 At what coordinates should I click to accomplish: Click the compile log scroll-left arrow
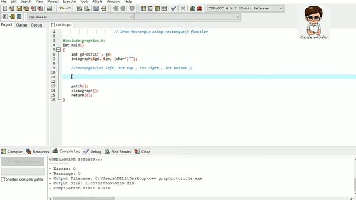coord(51,198)
